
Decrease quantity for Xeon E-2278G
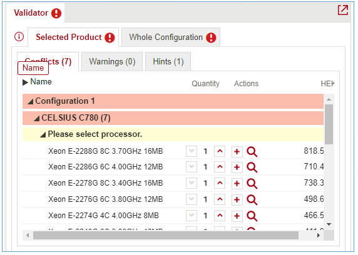coord(192,183)
